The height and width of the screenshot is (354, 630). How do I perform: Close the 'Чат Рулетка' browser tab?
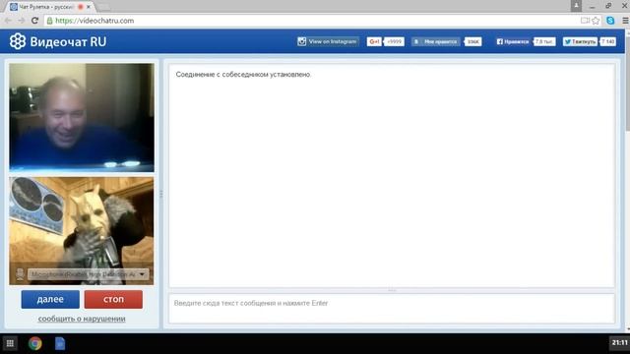point(89,7)
